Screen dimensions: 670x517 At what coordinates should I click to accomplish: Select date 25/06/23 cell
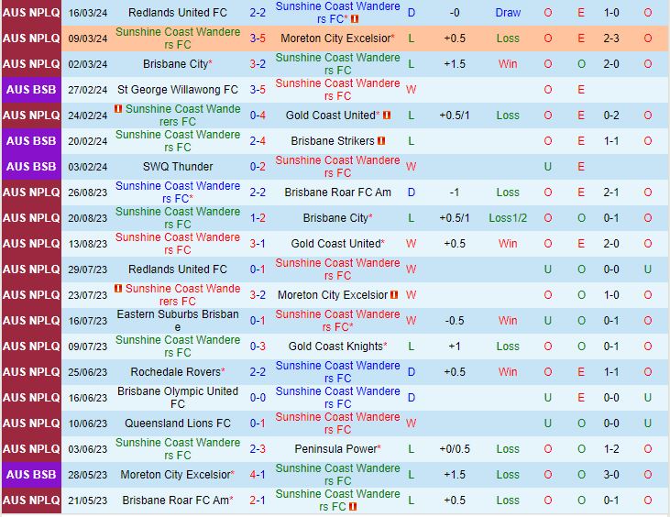point(88,372)
